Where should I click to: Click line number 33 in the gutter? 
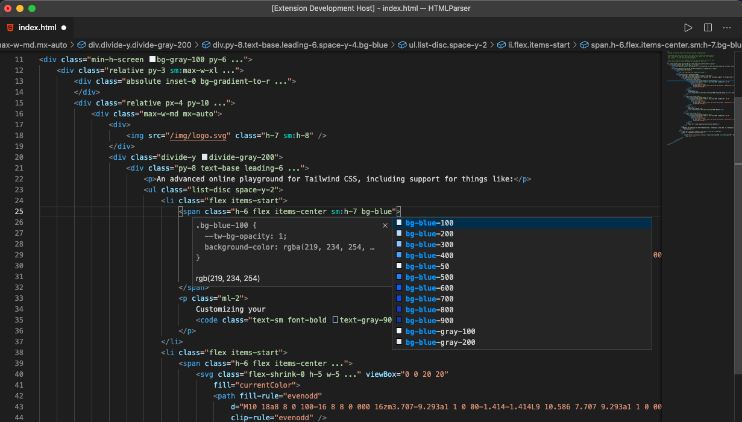click(x=19, y=298)
